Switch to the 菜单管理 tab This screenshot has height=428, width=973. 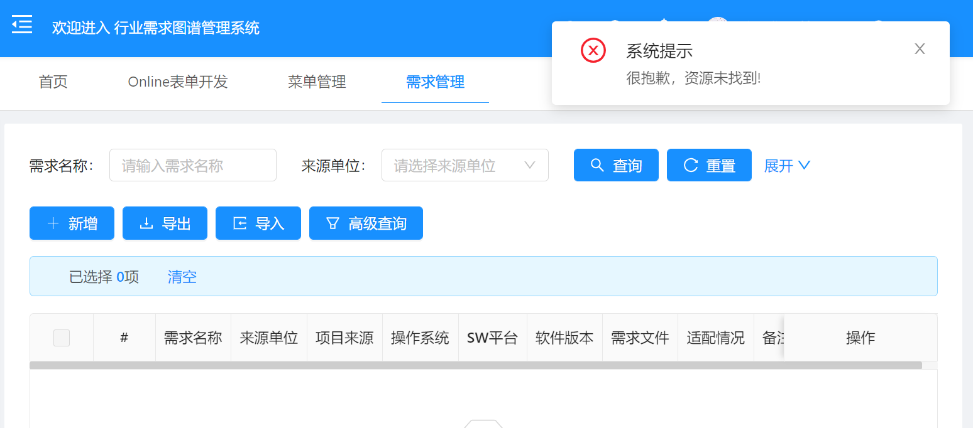316,82
